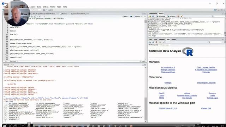Switch to the R demos script tab
Image resolution: width=226 pixels, height=127 pixels.
coord(64,14)
